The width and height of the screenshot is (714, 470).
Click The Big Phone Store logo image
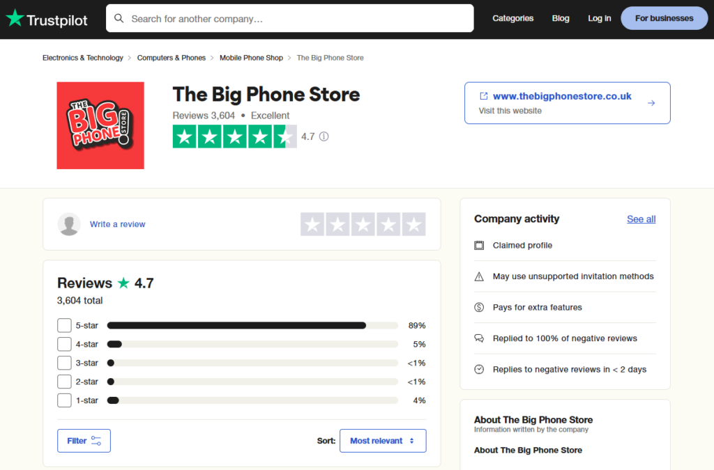(x=100, y=125)
